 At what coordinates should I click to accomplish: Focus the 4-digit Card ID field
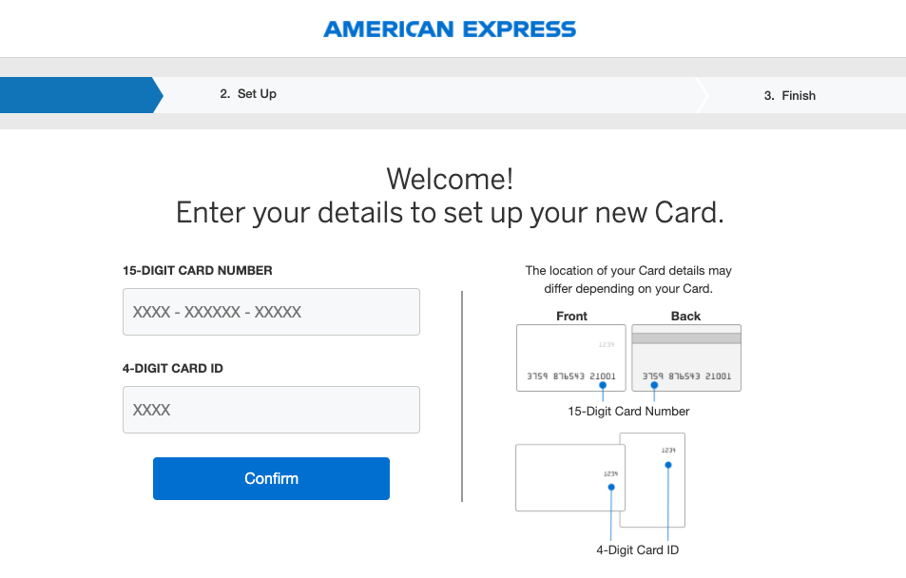271,409
